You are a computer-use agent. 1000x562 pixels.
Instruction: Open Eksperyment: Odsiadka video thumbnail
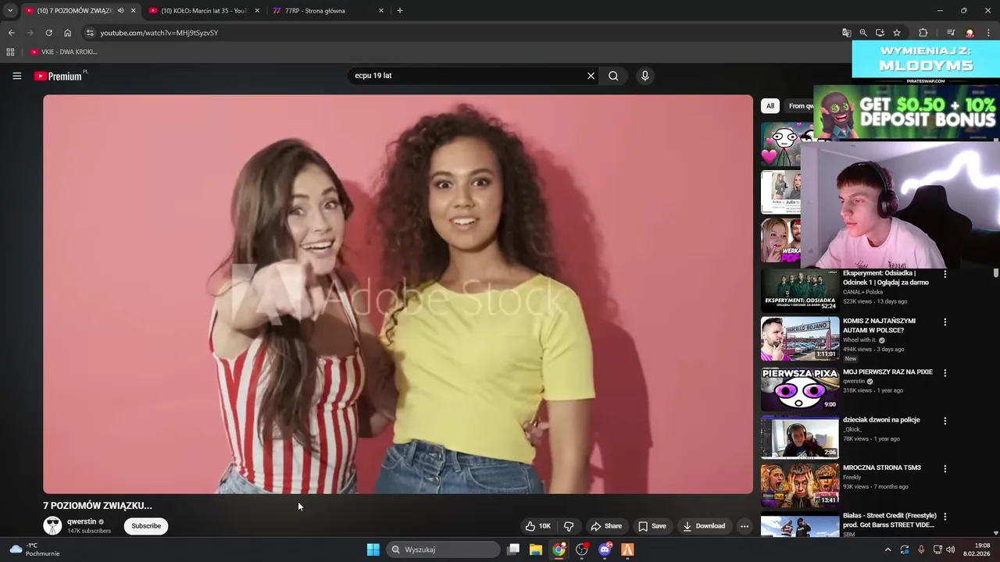pyautogui.click(x=800, y=290)
